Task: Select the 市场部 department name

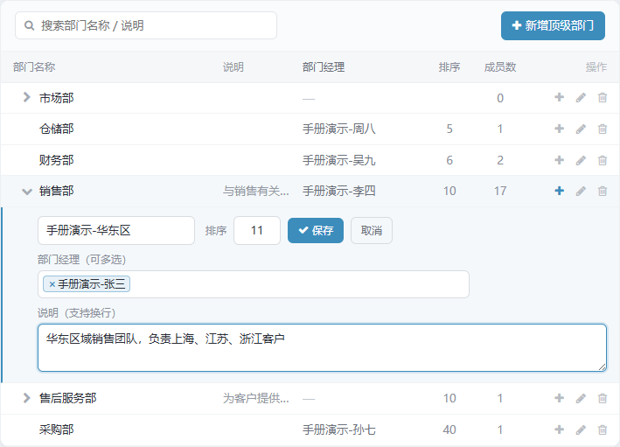Action: tap(57, 98)
